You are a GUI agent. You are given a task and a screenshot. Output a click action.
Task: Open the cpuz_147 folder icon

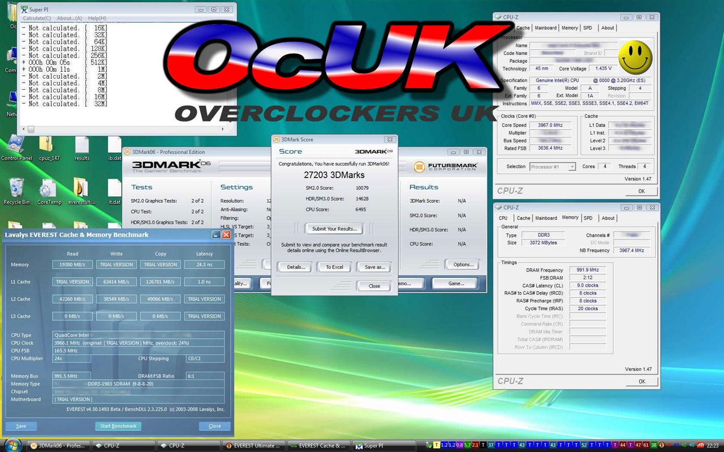[x=49, y=148]
